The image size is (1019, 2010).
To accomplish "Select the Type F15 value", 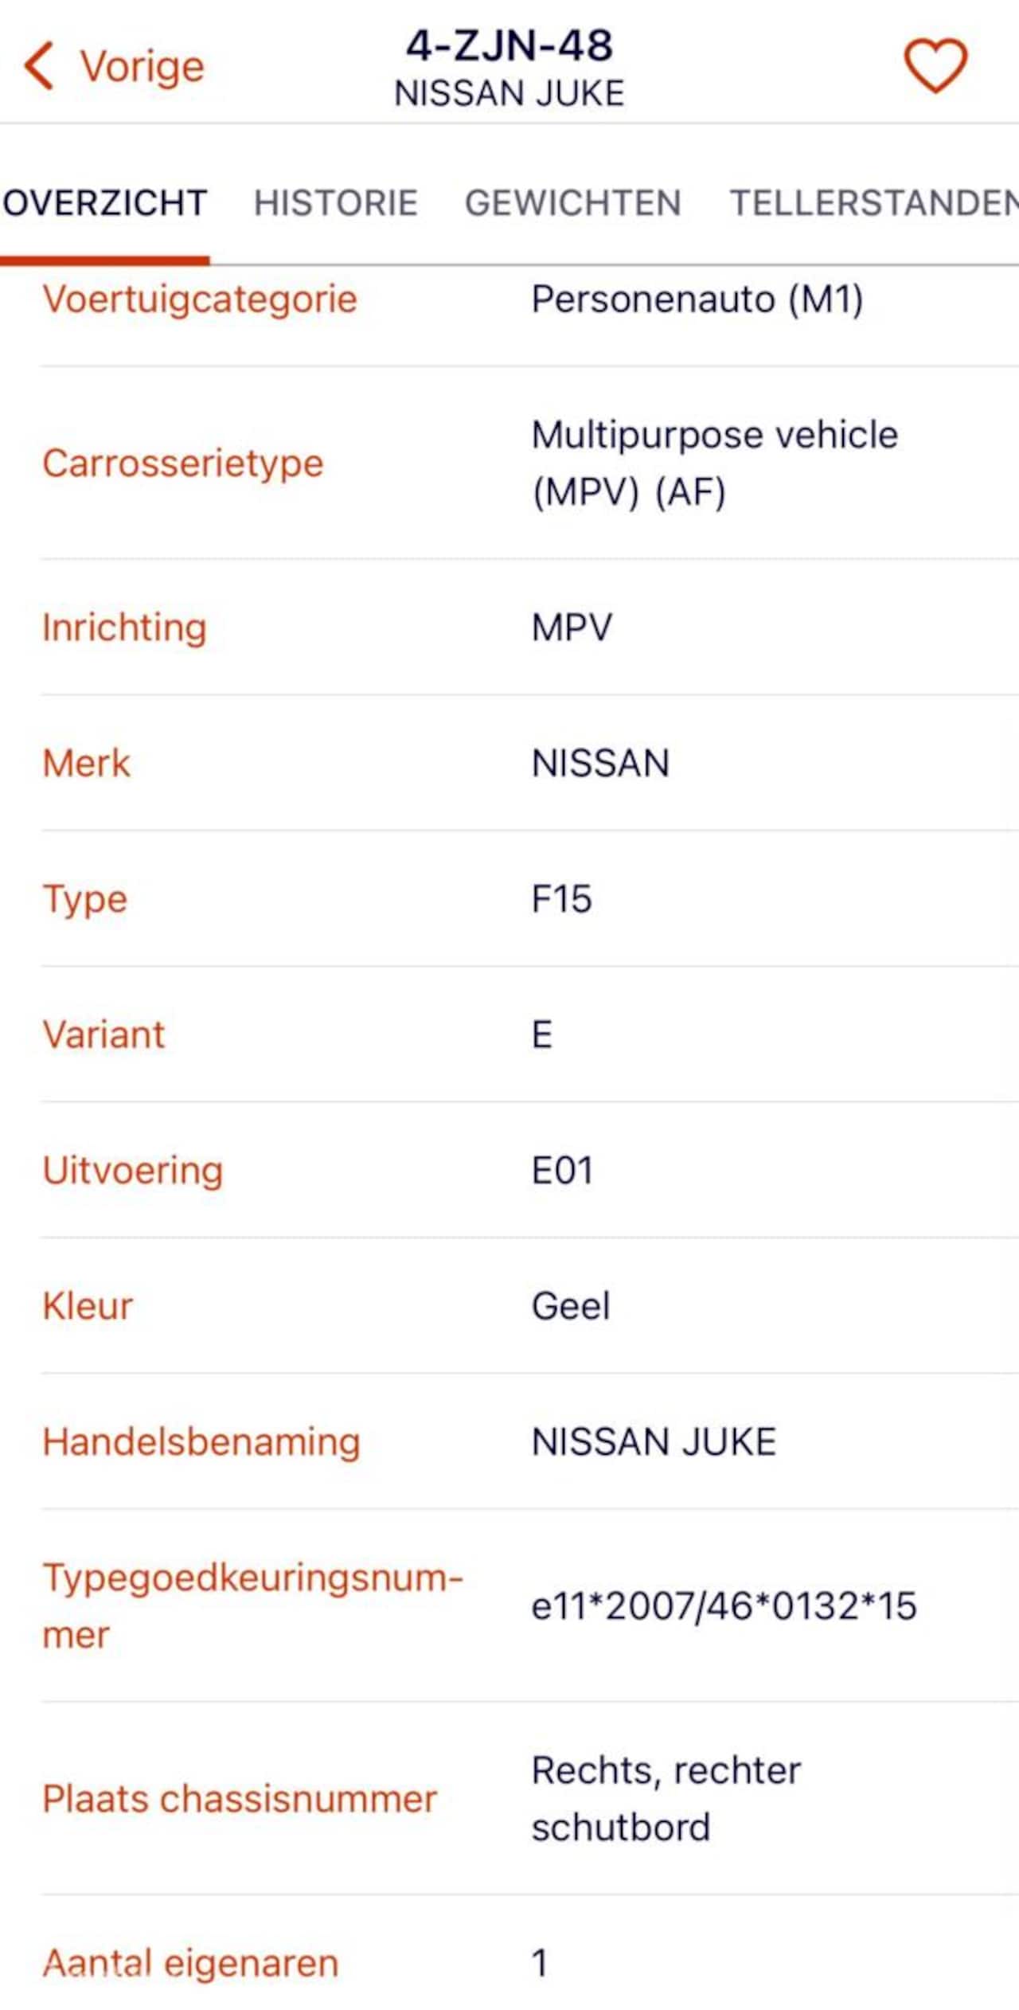I will [x=561, y=900].
